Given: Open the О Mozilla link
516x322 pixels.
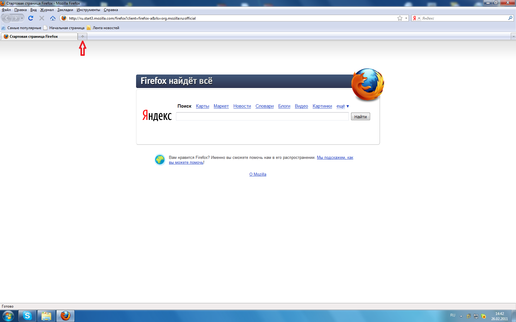Looking at the screenshot, I should (x=258, y=174).
